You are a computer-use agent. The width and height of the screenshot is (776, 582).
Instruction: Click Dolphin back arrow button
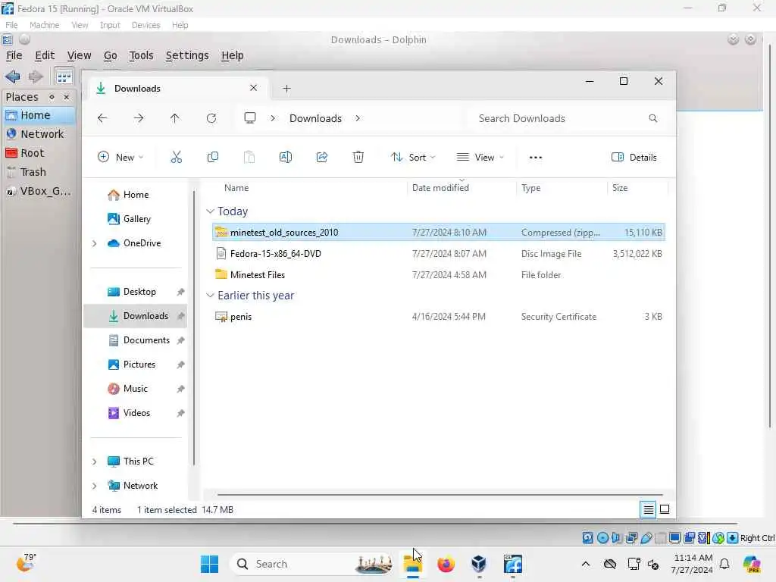(13, 77)
